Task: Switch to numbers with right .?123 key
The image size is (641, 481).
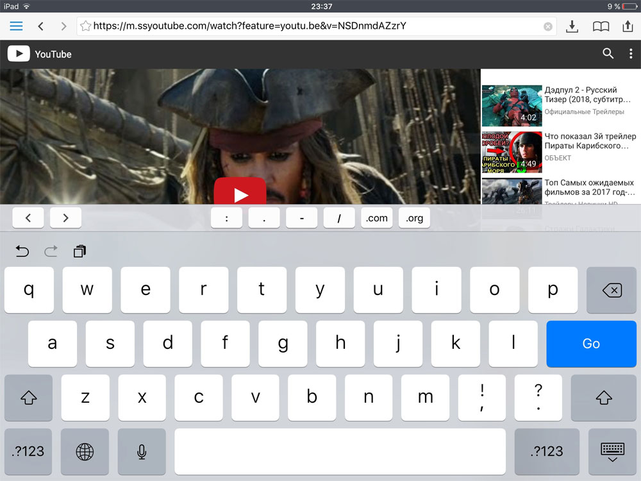Action: coord(547,451)
